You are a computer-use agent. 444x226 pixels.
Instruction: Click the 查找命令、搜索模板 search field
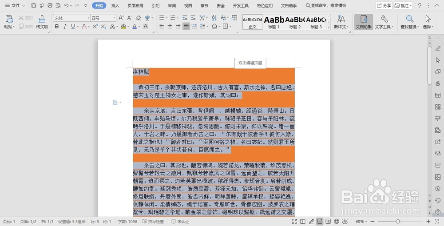pyautogui.click(x=326, y=5)
